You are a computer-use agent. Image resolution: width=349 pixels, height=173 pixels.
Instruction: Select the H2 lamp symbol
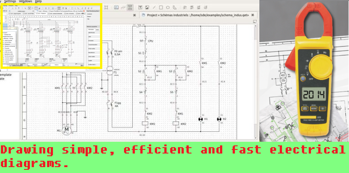click(219, 120)
